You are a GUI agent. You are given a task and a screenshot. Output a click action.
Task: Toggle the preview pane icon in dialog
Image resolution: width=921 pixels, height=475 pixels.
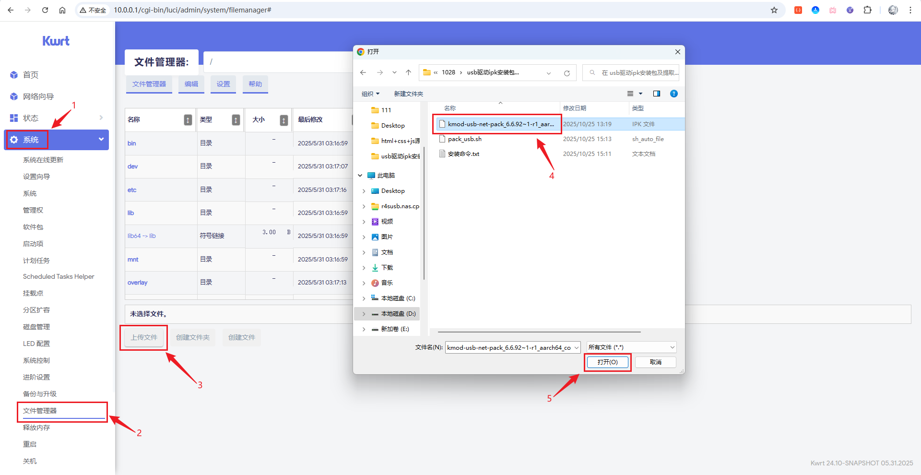pyautogui.click(x=656, y=94)
